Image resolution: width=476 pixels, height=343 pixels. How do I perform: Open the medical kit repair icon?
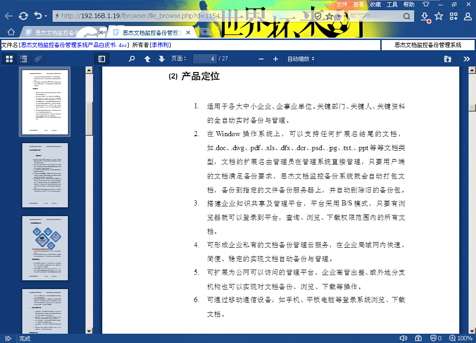pyautogui.click(x=418, y=338)
